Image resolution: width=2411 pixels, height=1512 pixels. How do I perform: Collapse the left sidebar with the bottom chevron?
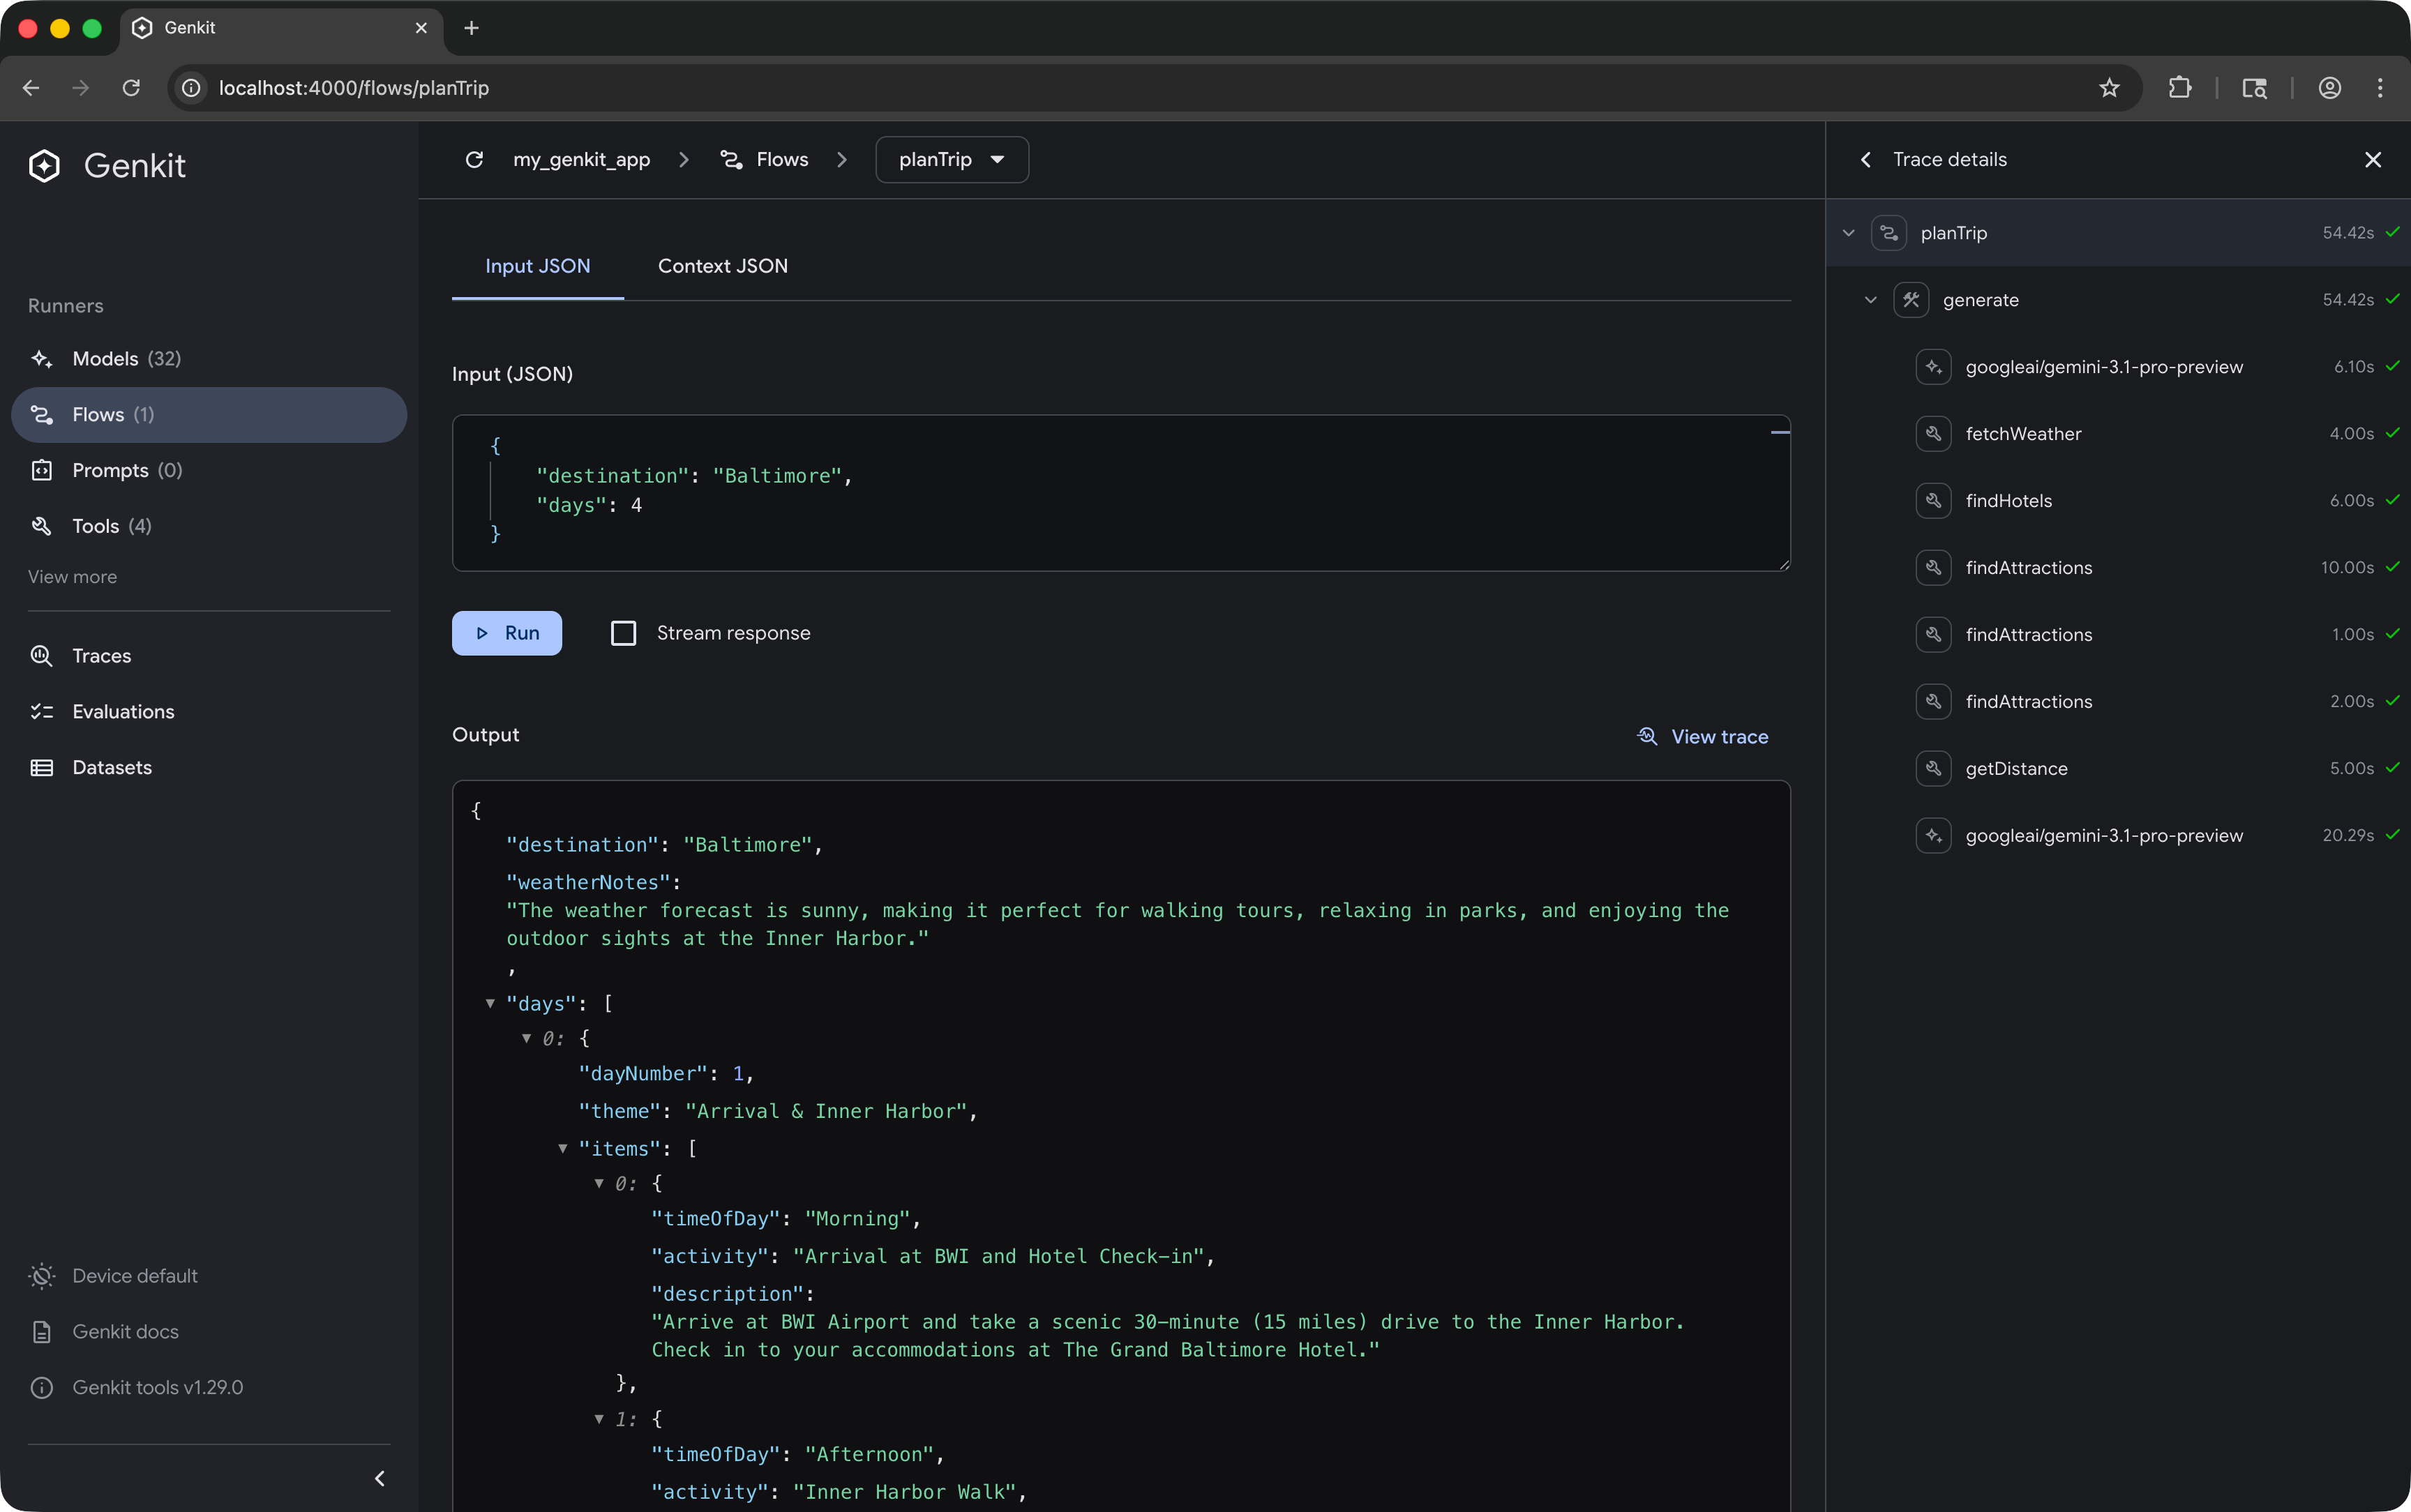click(x=380, y=1477)
